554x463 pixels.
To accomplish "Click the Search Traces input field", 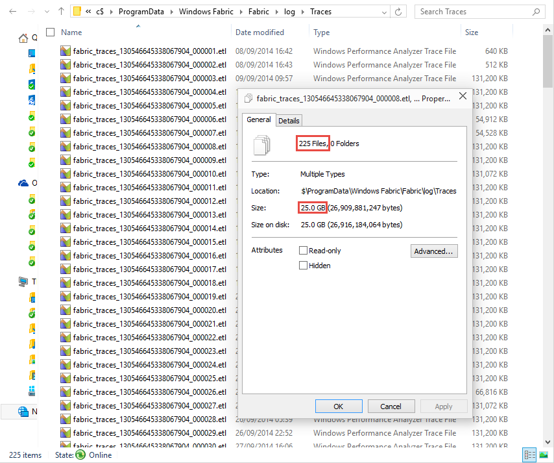I will 474,12.
